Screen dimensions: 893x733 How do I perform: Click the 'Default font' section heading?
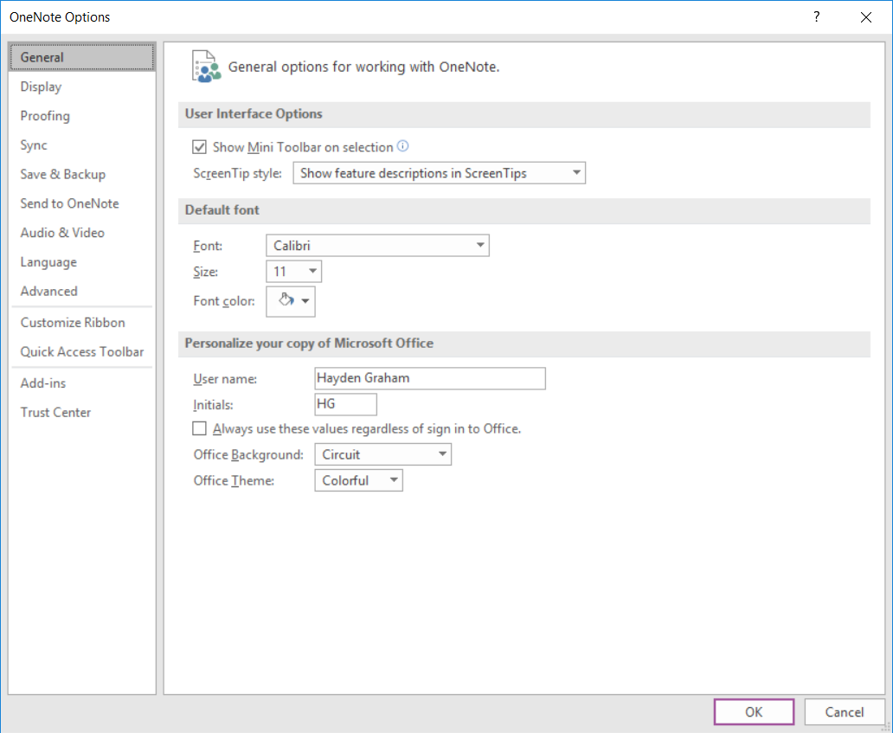point(222,210)
